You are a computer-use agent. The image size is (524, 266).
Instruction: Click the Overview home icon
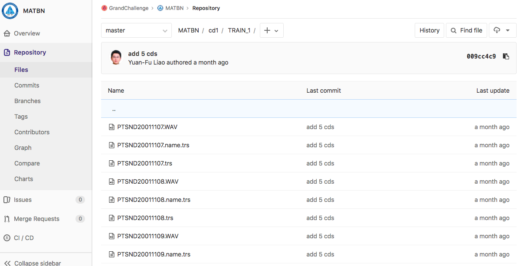tap(7, 33)
